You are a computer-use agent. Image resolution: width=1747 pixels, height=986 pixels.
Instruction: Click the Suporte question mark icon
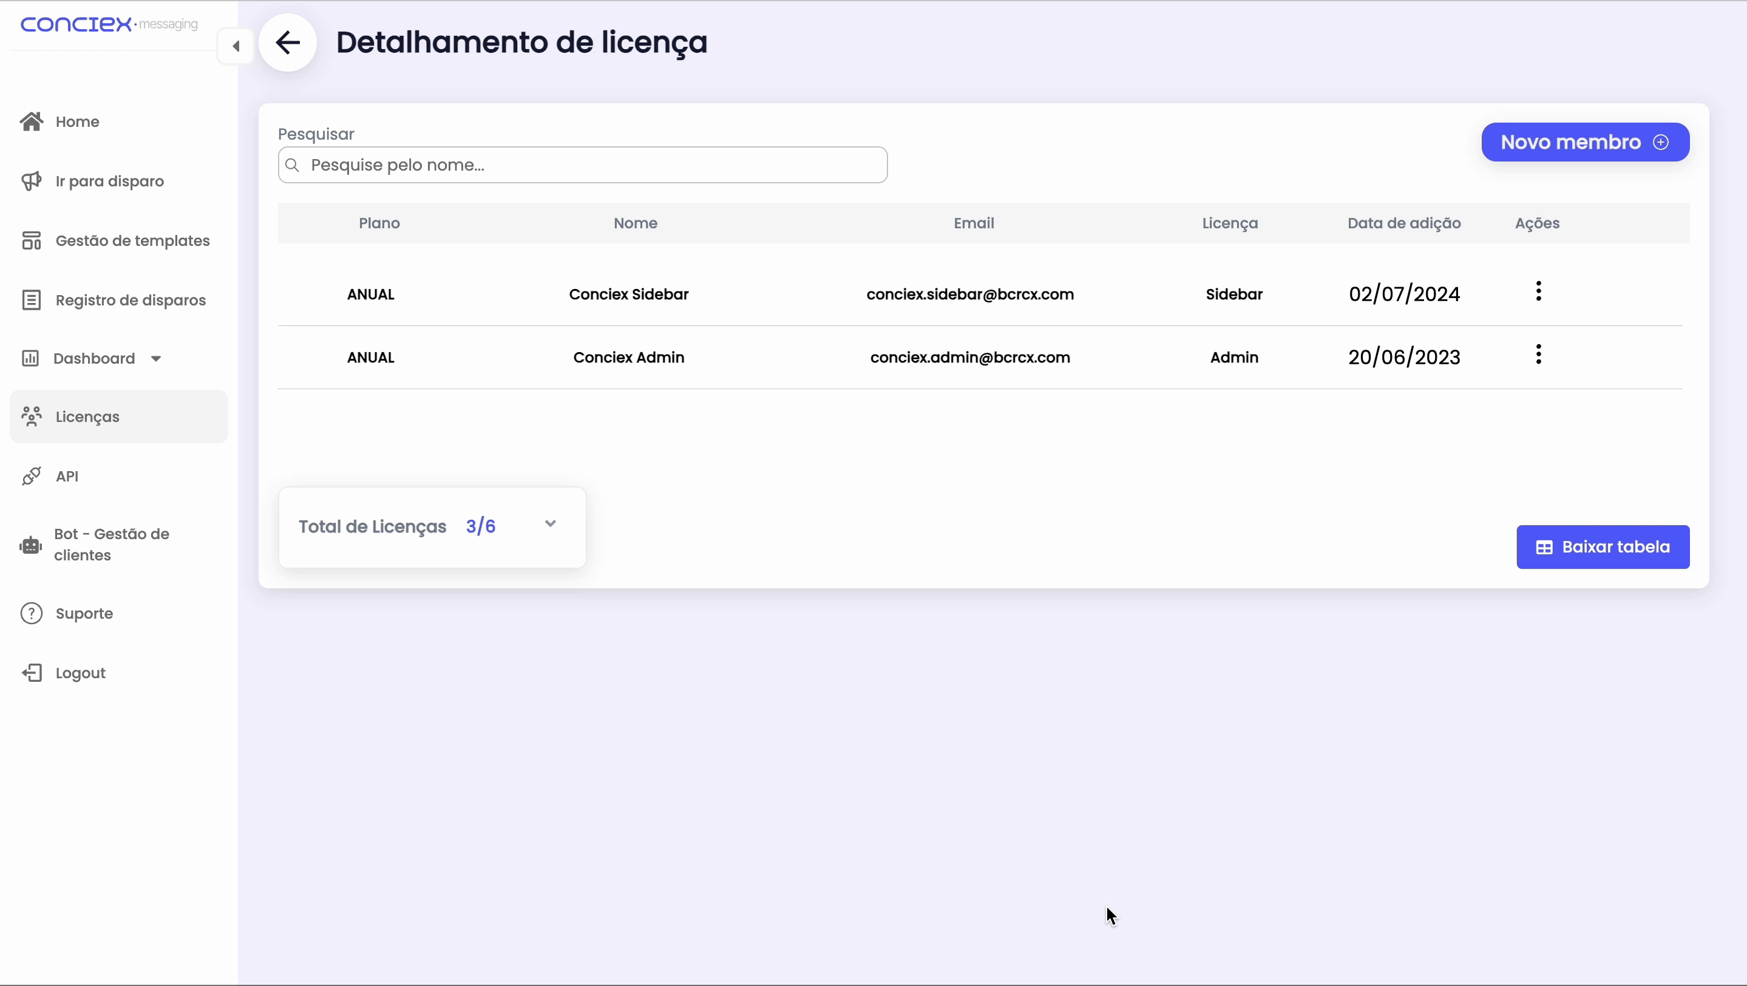[x=31, y=613]
